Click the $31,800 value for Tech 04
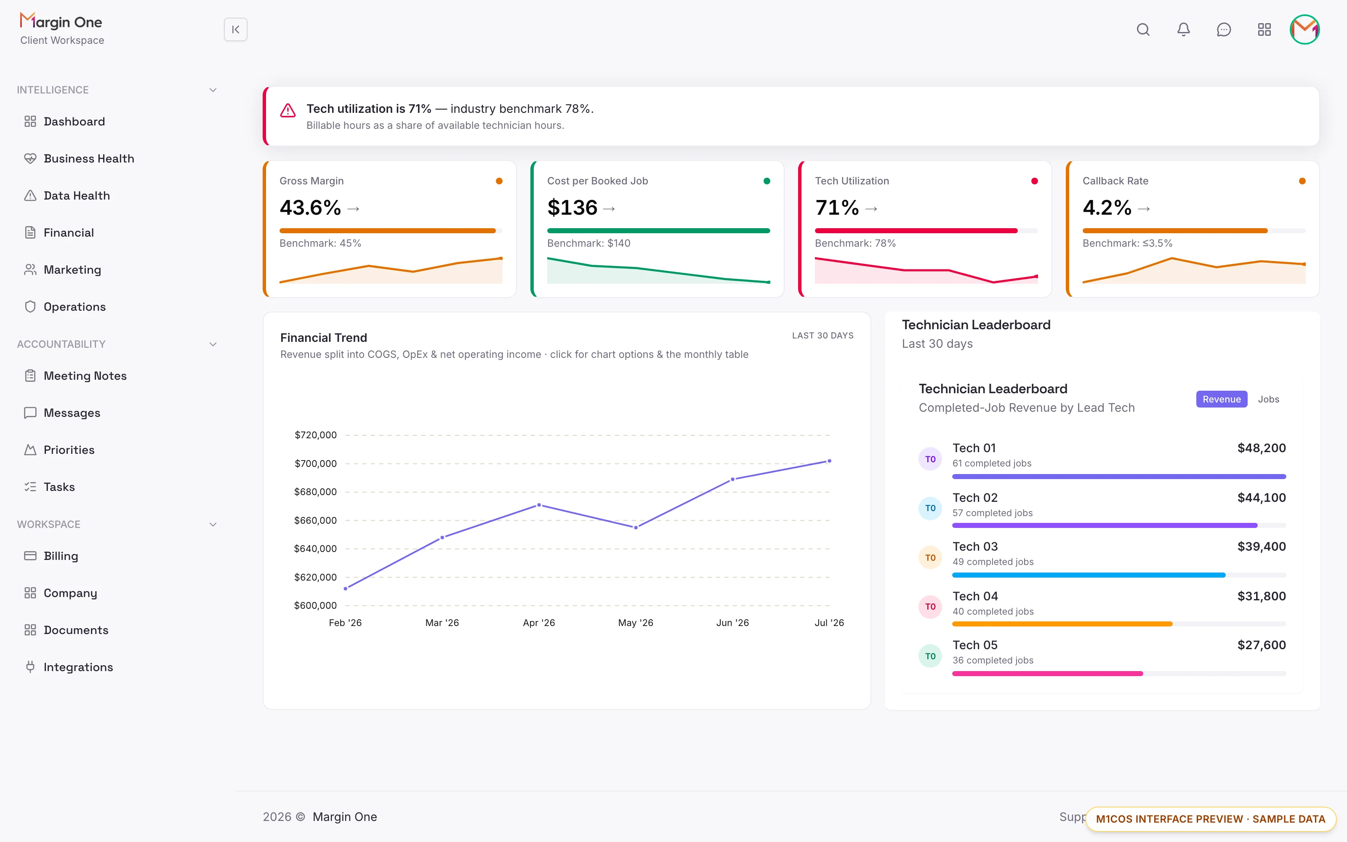Image resolution: width=1347 pixels, height=842 pixels. (x=1261, y=596)
